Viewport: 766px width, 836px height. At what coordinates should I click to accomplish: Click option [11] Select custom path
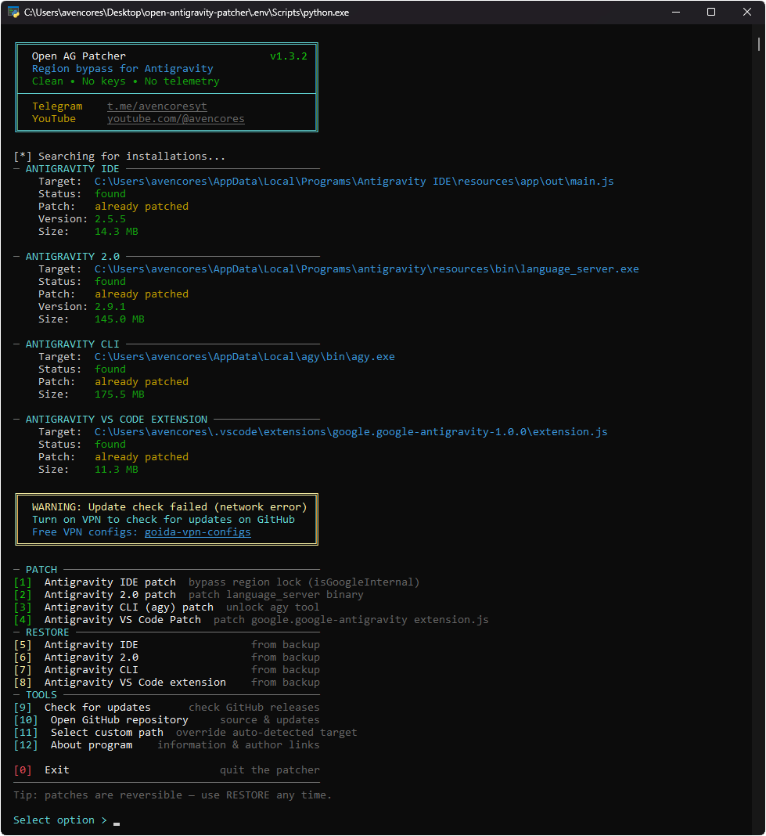pyautogui.click(x=88, y=733)
